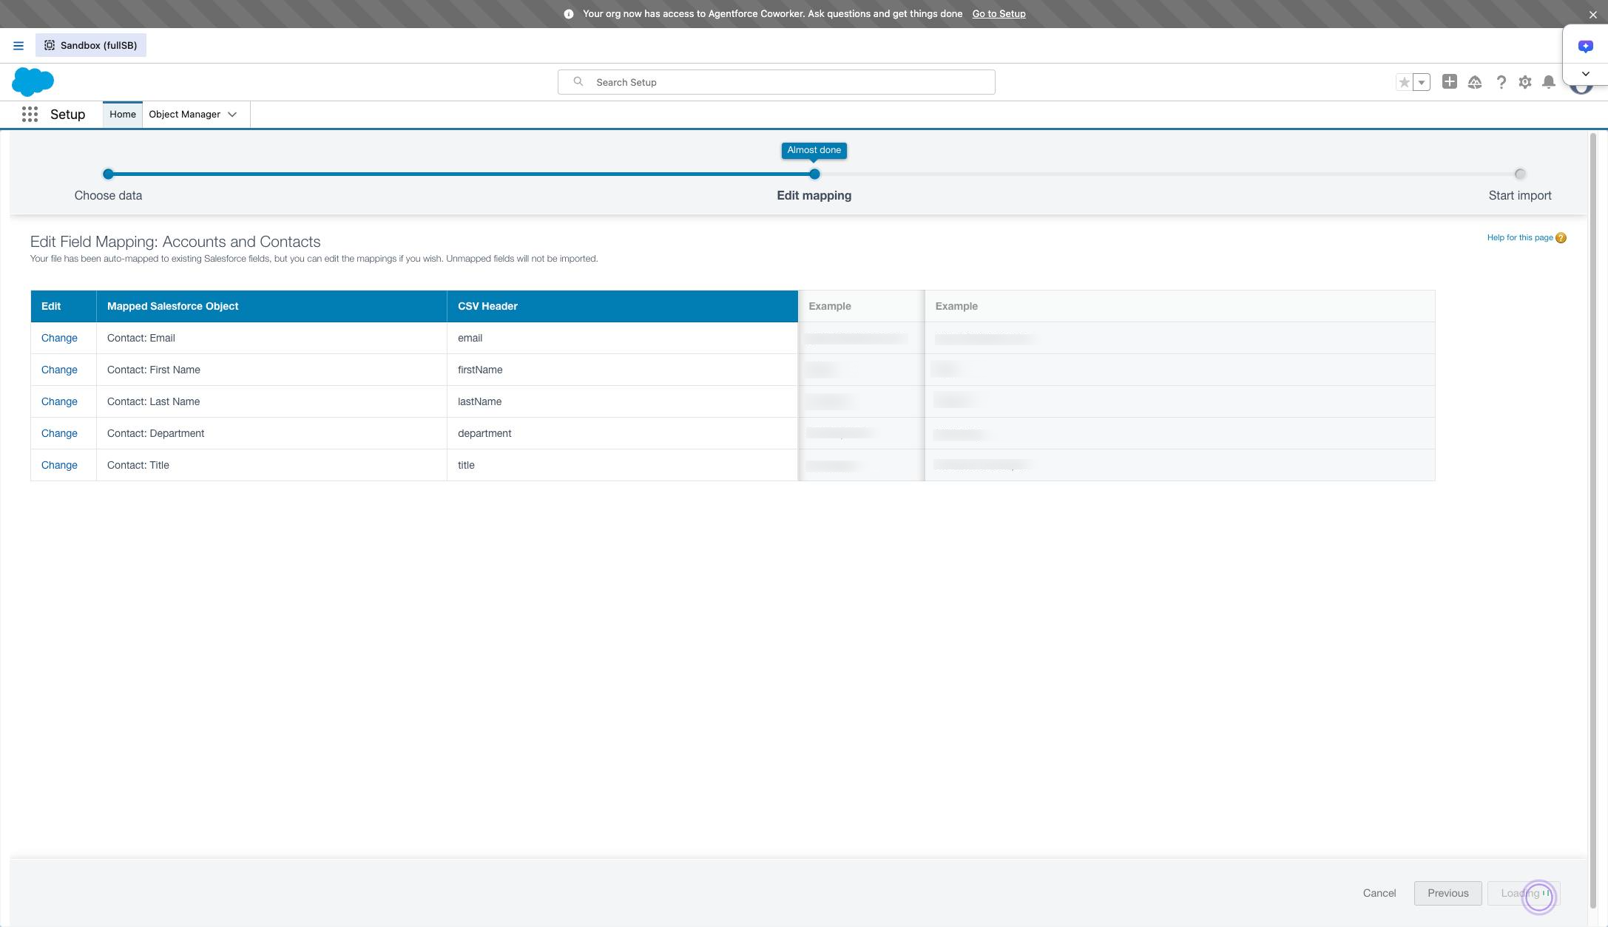1608x927 pixels.
Task: Click the Edit mapping step marker
Action: [814, 174]
